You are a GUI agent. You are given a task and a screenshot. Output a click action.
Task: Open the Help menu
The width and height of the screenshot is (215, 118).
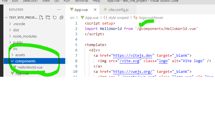click(96, 1)
